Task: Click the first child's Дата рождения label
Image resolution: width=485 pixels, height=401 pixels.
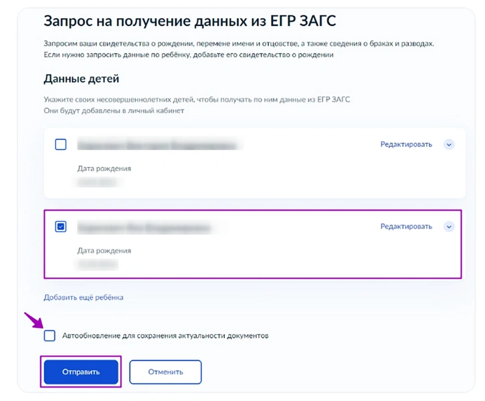Action: [x=104, y=168]
